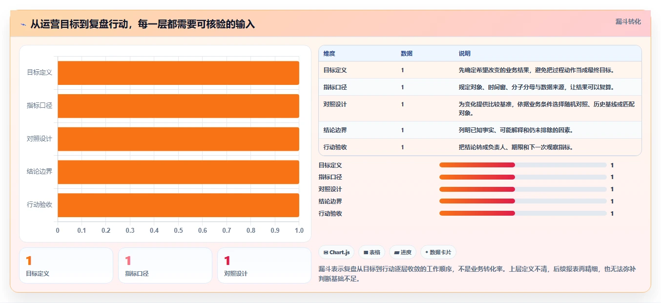661x303 pixels.
Task: Click the 漏斗转化 label in header
Action: [x=628, y=21]
